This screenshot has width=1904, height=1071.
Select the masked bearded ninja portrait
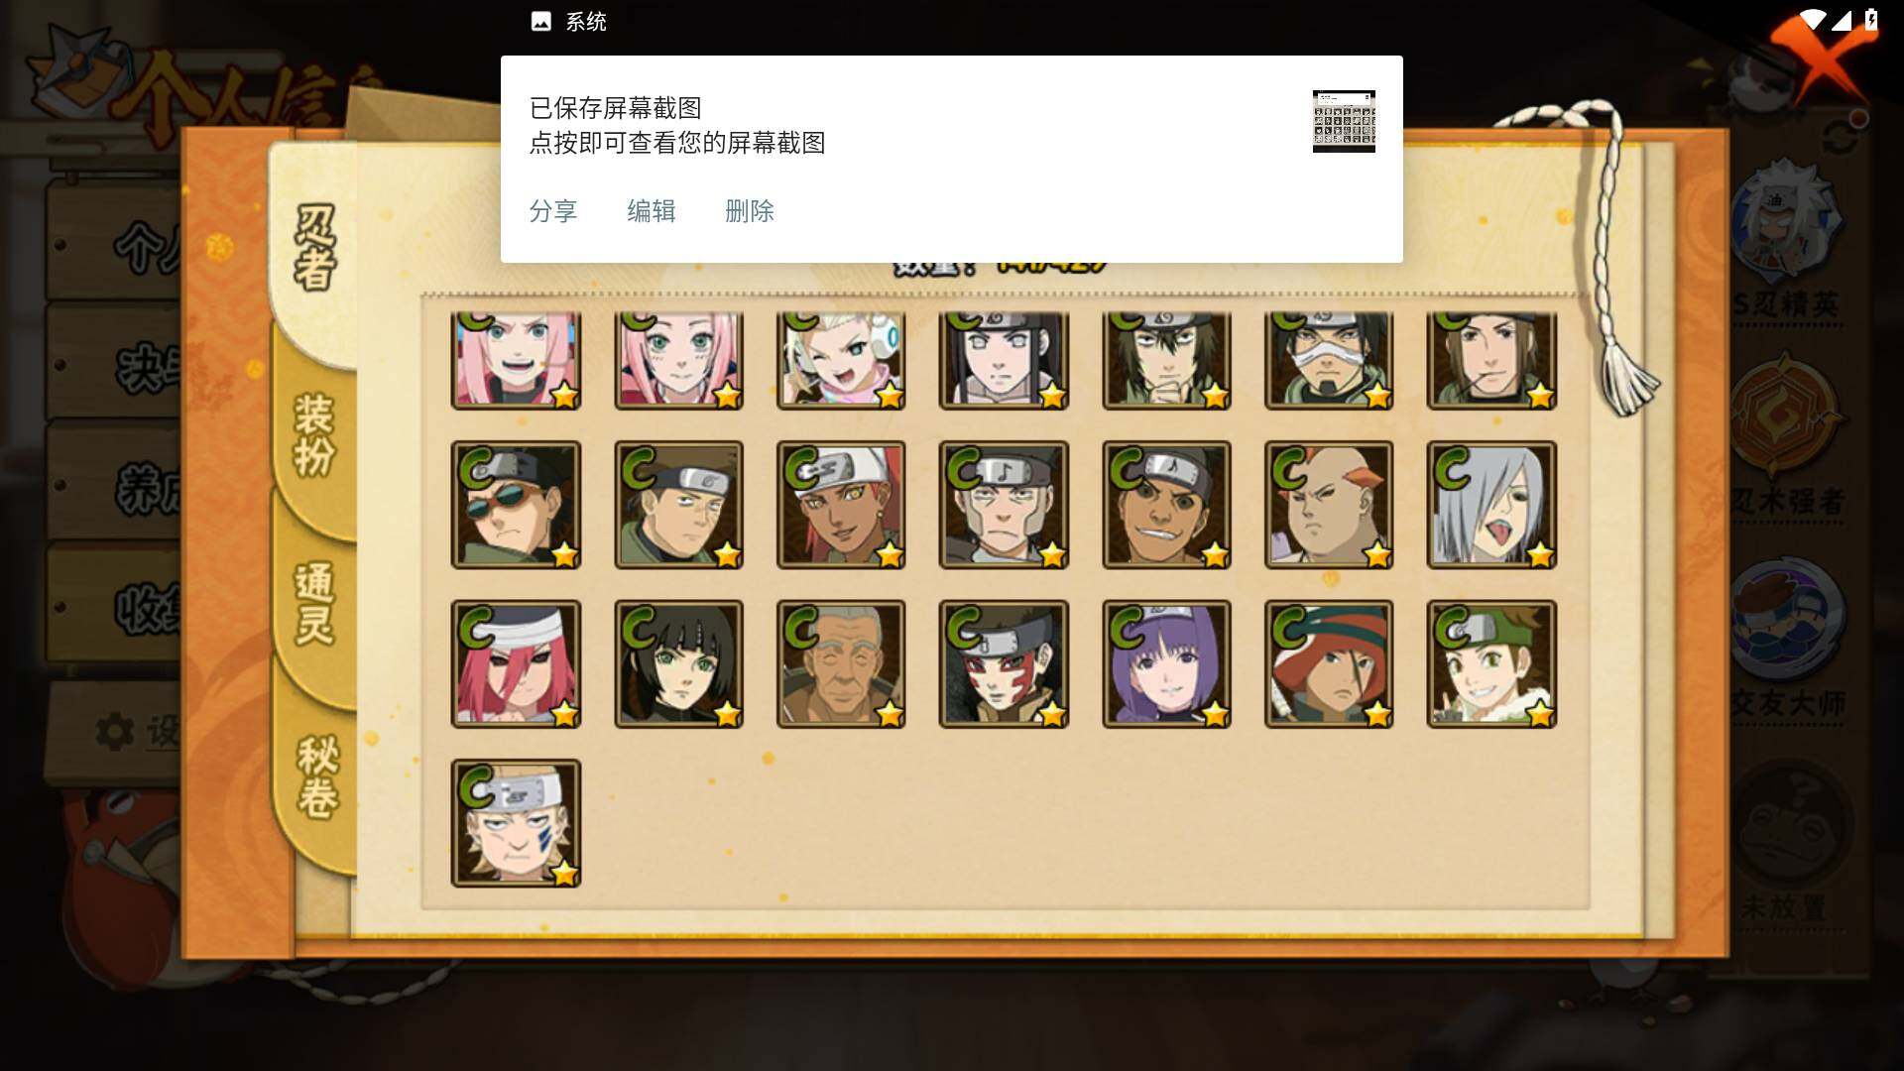pos(1329,359)
